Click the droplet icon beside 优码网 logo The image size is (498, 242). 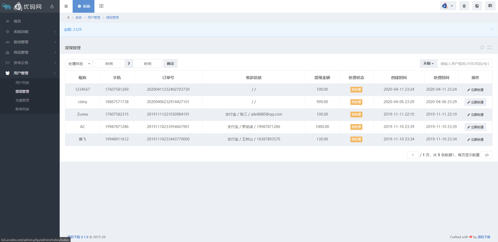(x=52, y=6)
